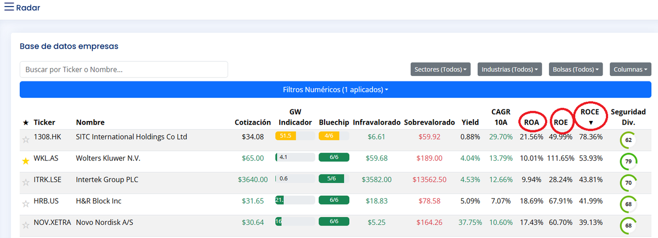Click the Radar page title
This screenshot has height=238, width=658.
(x=28, y=8)
